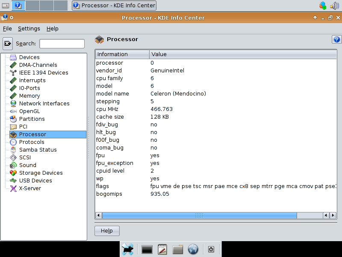The height and width of the screenshot is (257, 342).
Task: Open the file manager folder dock icon
Action: tap(178, 249)
